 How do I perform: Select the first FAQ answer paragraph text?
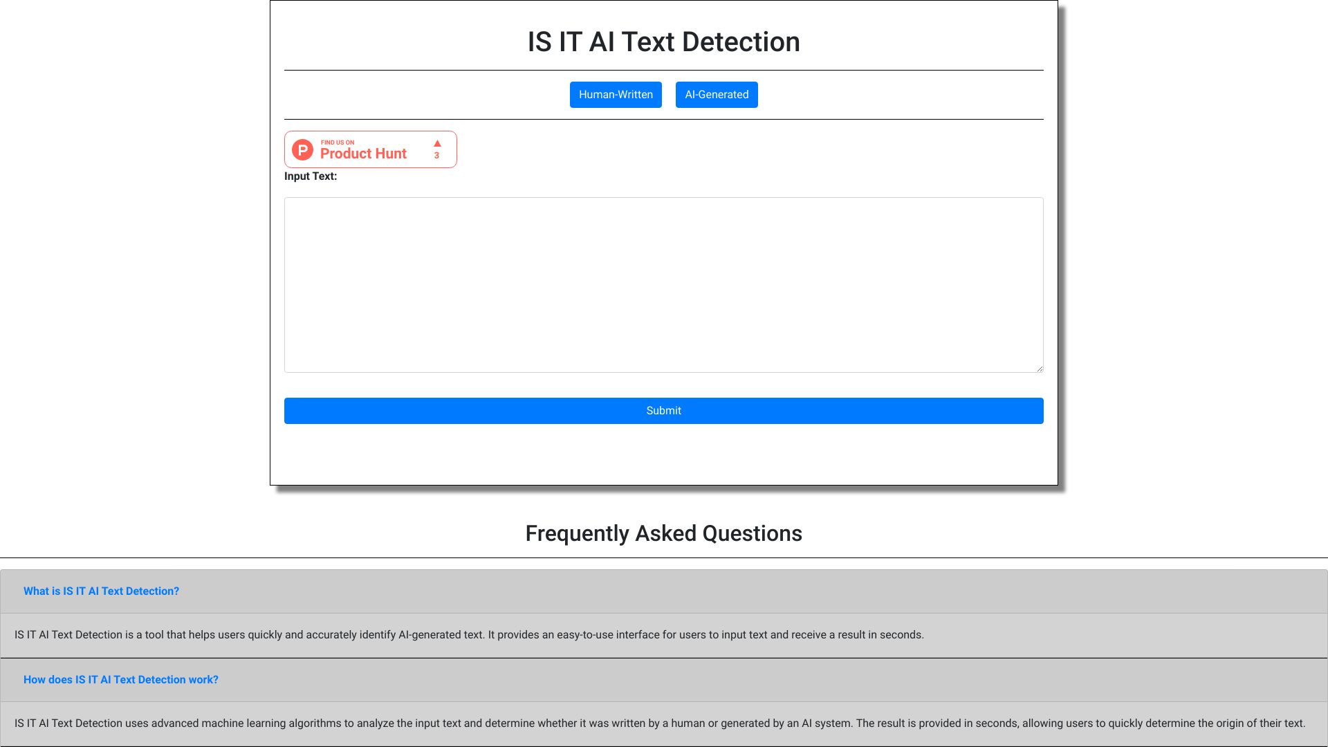(469, 634)
